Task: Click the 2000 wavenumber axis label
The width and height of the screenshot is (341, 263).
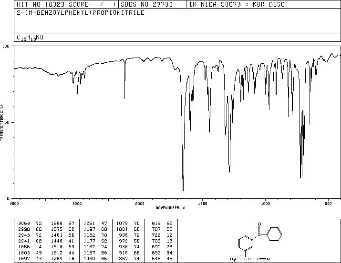Action: click(140, 204)
